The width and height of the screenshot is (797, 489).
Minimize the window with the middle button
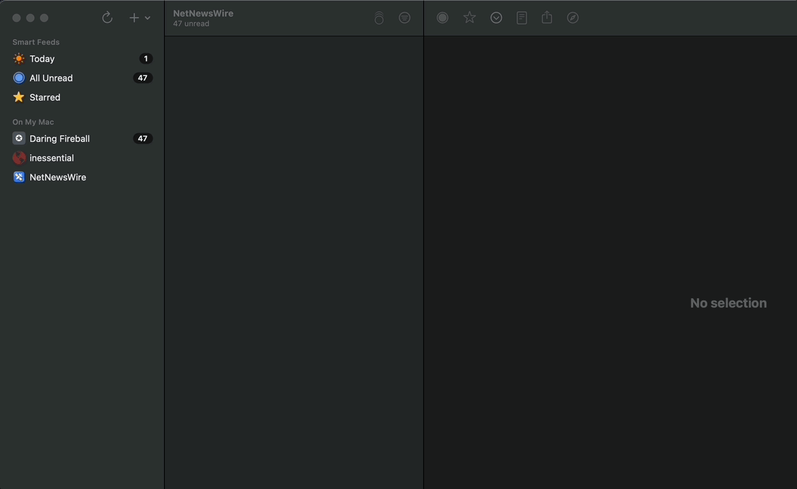[x=30, y=18]
